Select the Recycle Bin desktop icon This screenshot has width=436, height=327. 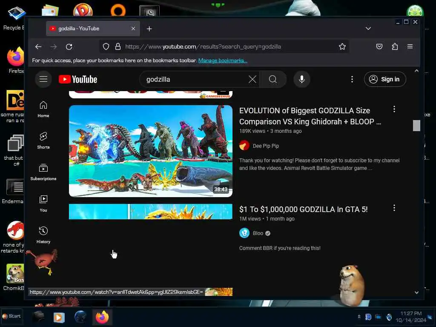14,18
